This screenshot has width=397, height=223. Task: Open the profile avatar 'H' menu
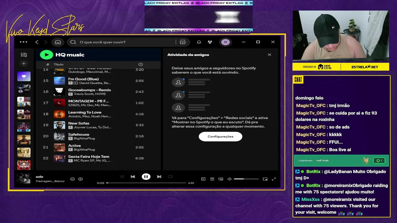tap(225, 42)
